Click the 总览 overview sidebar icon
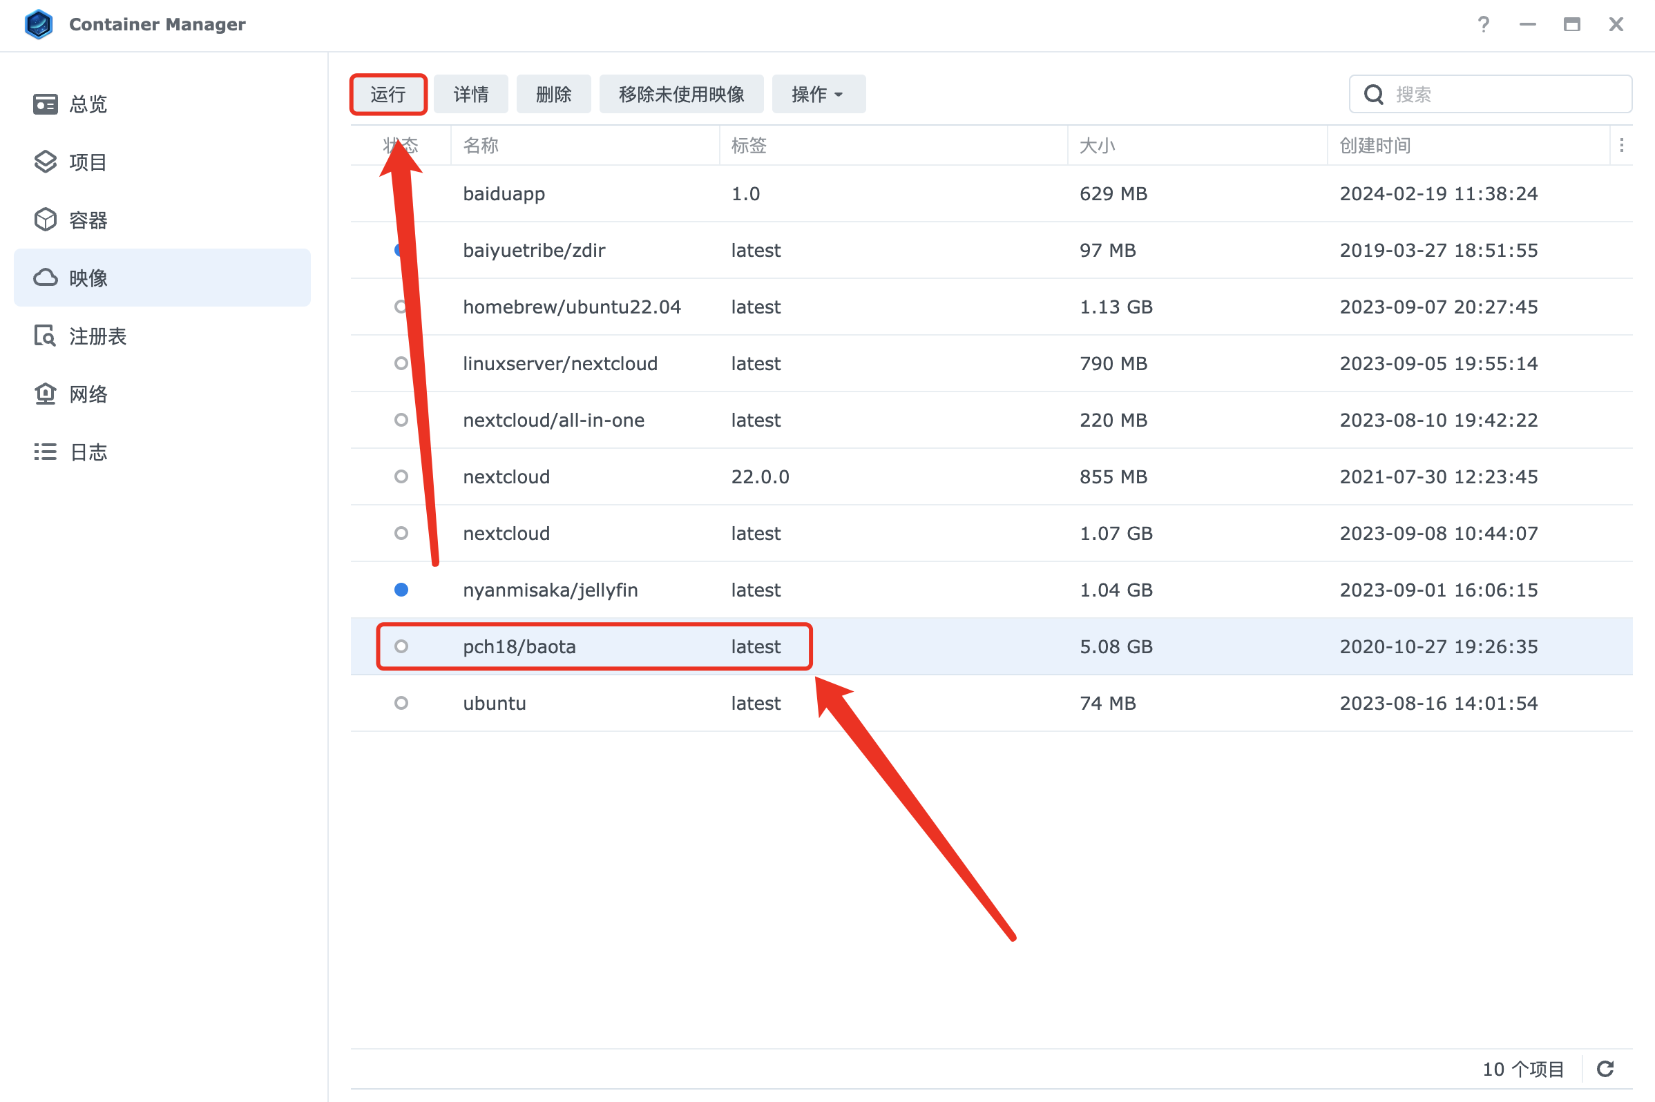1655x1102 pixels. coord(46,104)
